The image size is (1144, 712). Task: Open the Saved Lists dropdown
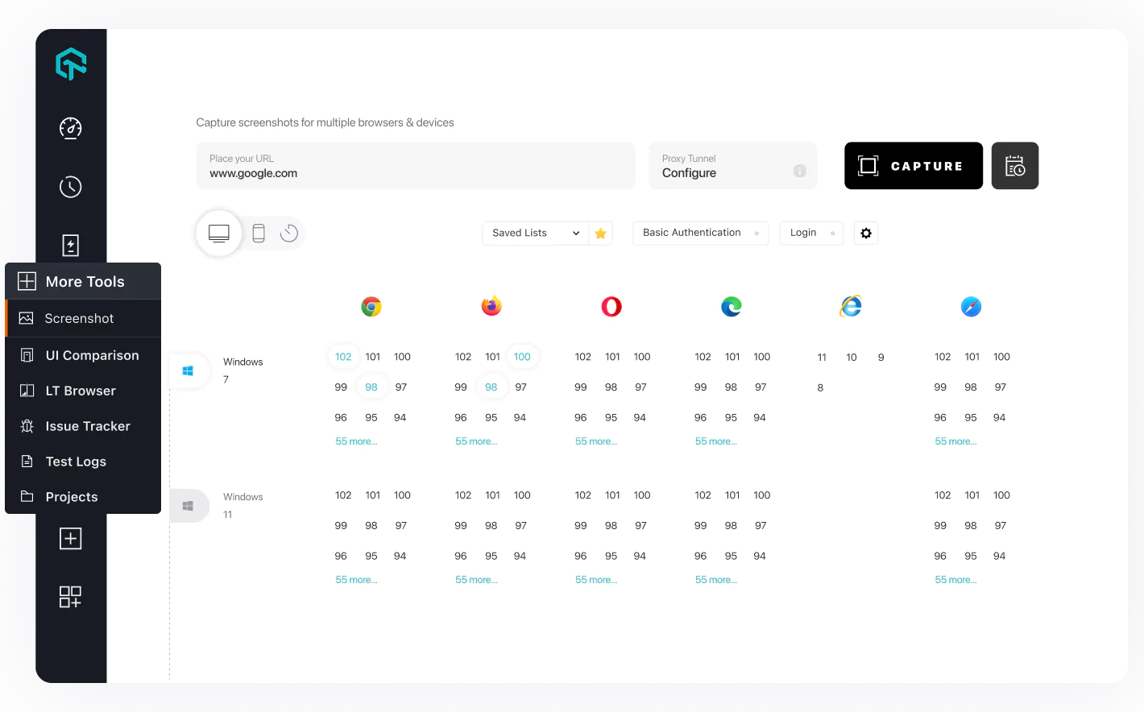coord(536,234)
